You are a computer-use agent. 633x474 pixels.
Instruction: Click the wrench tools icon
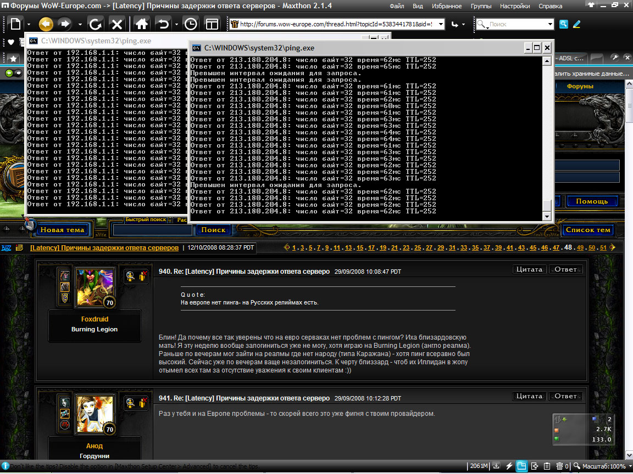(614, 58)
